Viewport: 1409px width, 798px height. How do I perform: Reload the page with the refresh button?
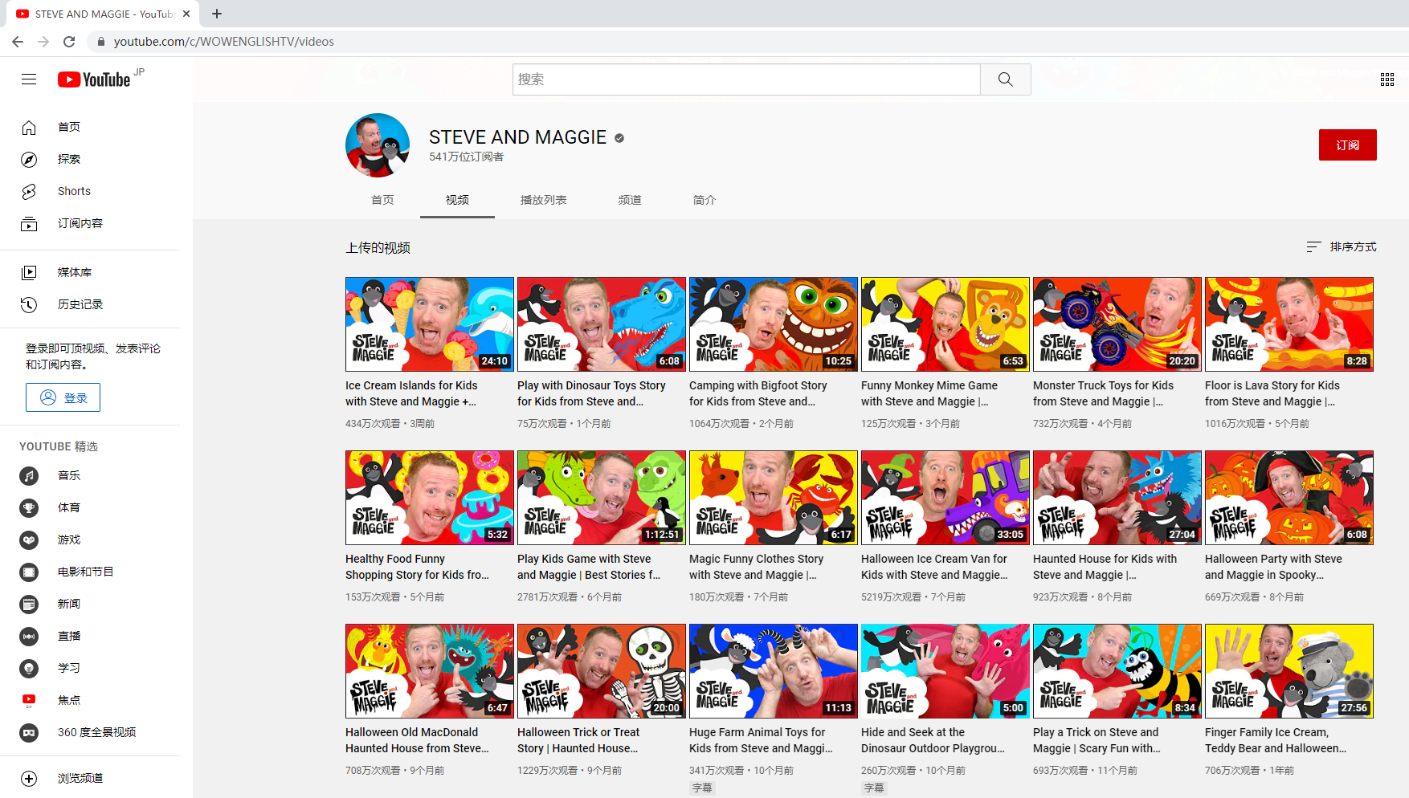[x=69, y=42]
